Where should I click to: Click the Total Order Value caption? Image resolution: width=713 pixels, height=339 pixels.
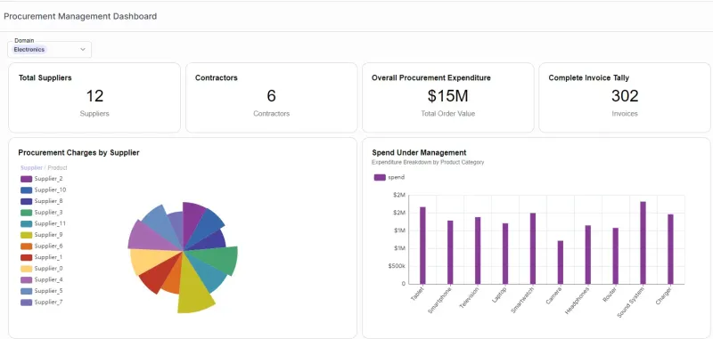(x=448, y=114)
